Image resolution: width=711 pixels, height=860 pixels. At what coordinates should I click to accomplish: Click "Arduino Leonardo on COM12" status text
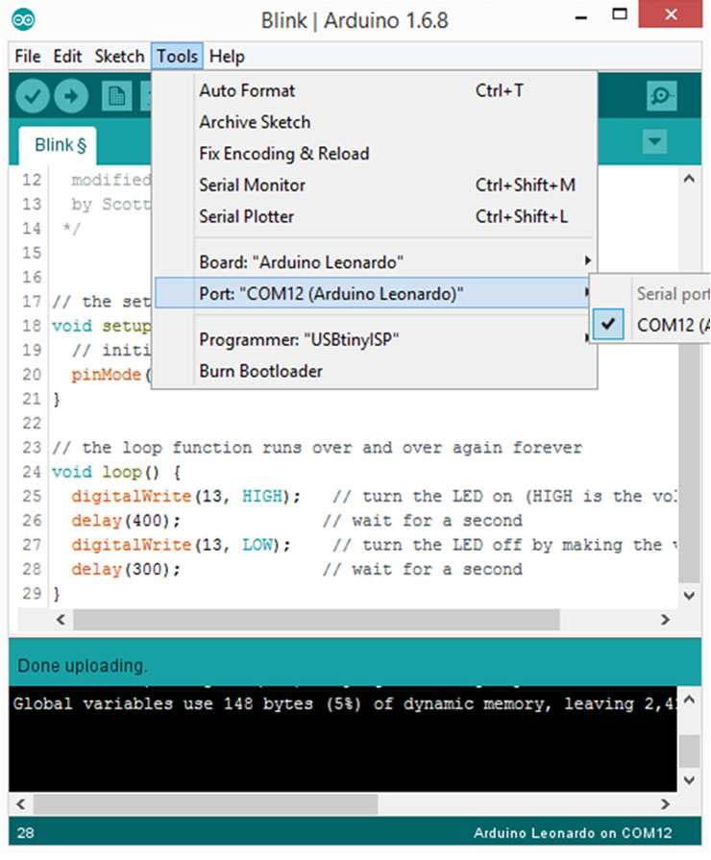(573, 833)
